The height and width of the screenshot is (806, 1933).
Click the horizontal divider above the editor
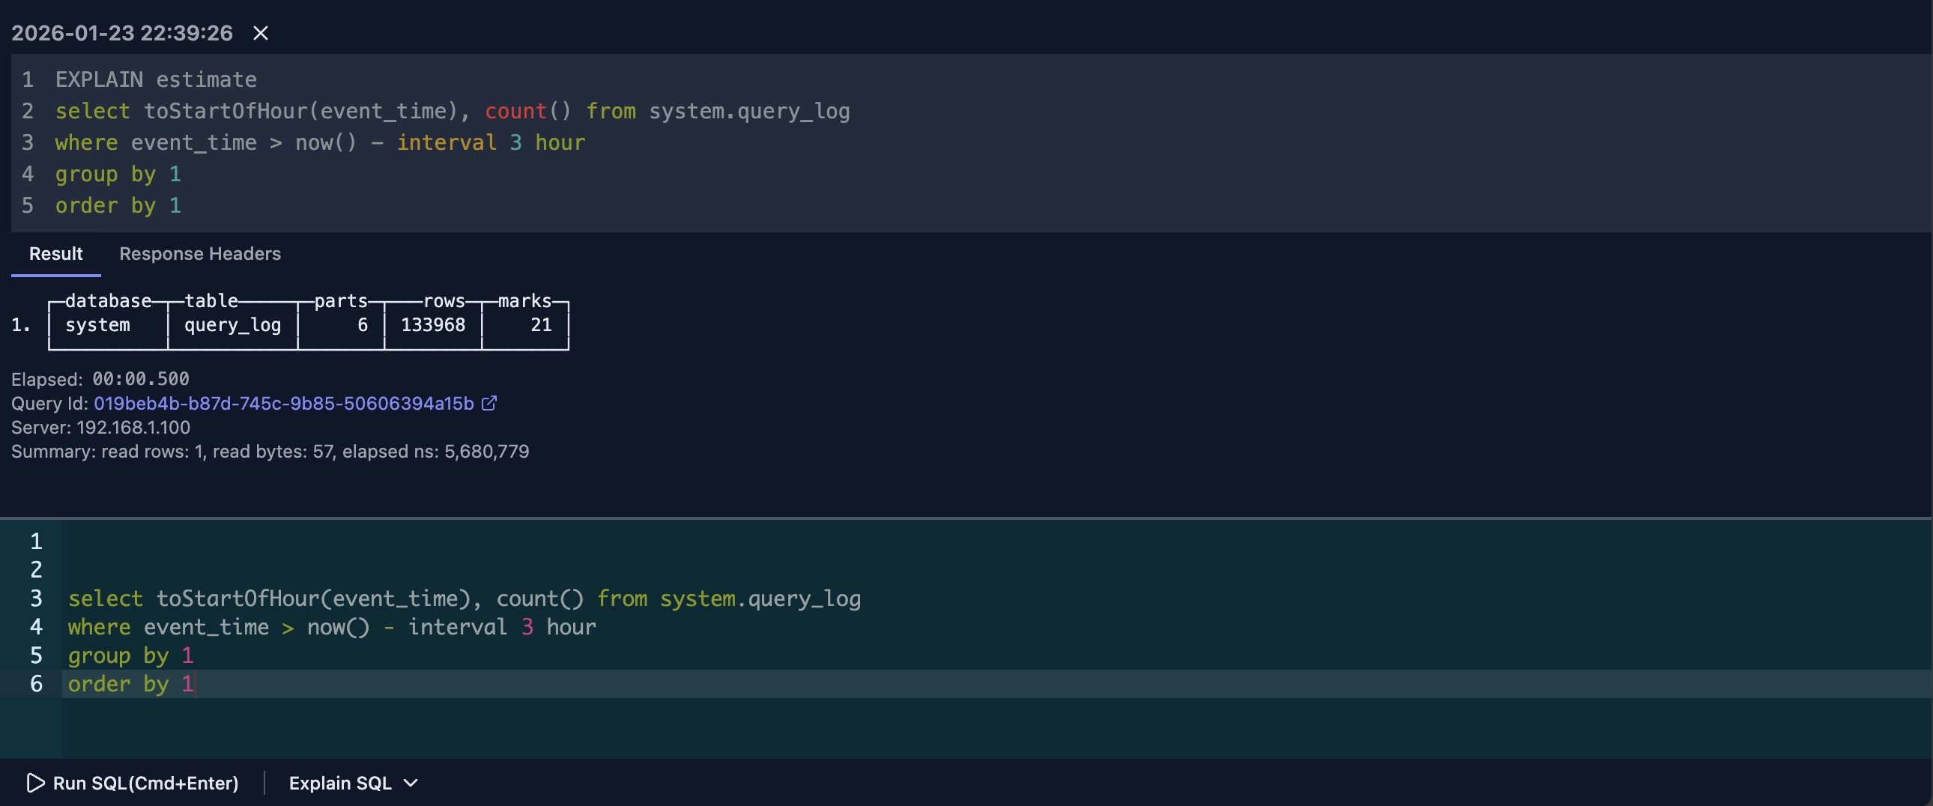point(966,518)
